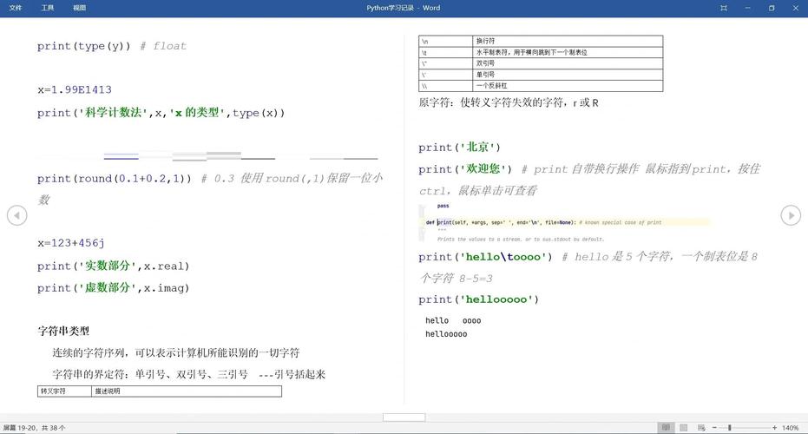Click the comment starting ctrl, 鼠标单击可查看
Image resolution: width=808 pixels, height=434 pixels.
pos(477,191)
